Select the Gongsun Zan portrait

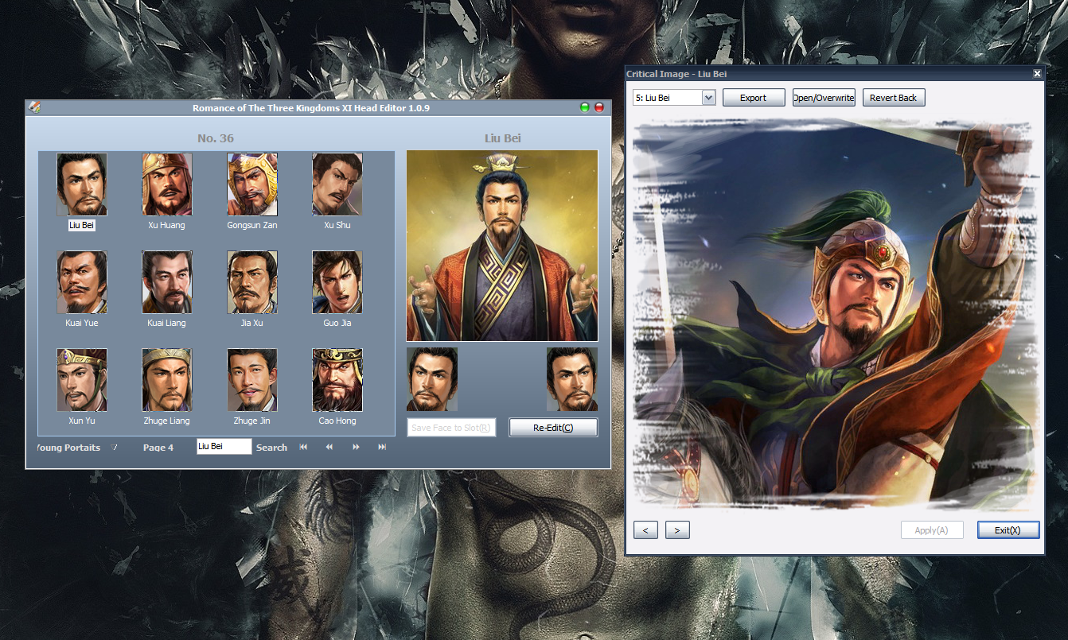point(252,184)
